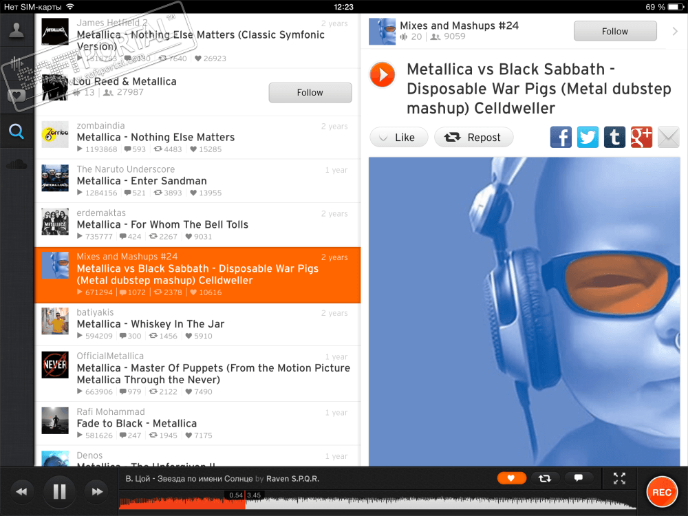Viewport: 688px width, 516px height.
Task: Share track via email envelope icon
Action: pyautogui.click(x=668, y=138)
